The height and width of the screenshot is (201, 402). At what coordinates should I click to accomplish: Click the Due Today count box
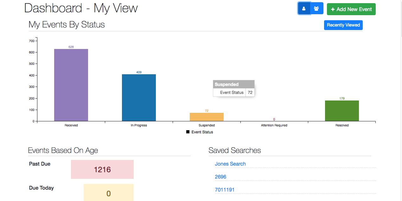pyautogui.click(x=108, y=193)
